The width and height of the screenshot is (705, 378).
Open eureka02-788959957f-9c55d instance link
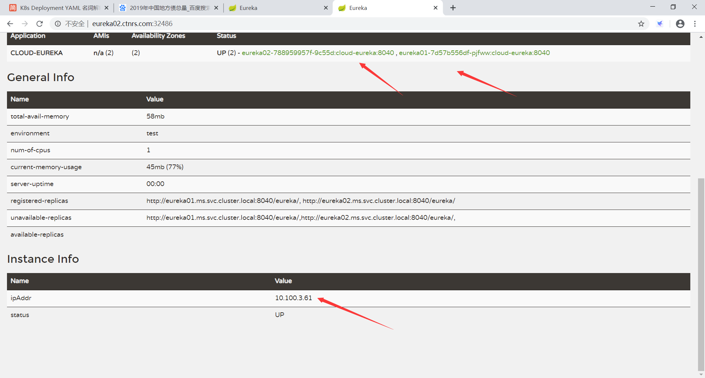318,53
